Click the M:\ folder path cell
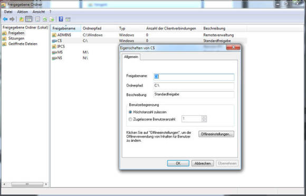 pos(85,52)
